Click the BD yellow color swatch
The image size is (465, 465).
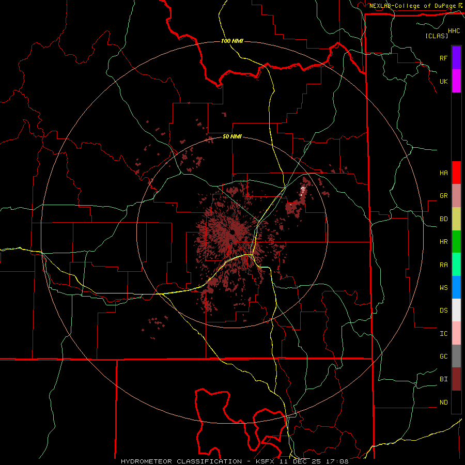click(x=456, y=219)
